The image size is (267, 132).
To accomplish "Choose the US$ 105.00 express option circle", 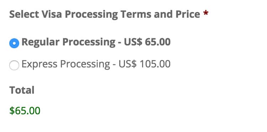I will tap(14, 65).
